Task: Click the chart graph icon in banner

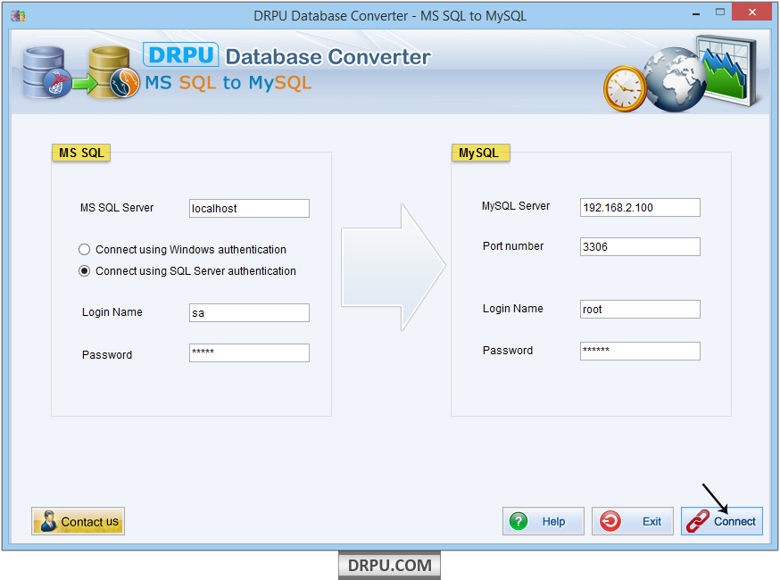Action: coord(727,70)
